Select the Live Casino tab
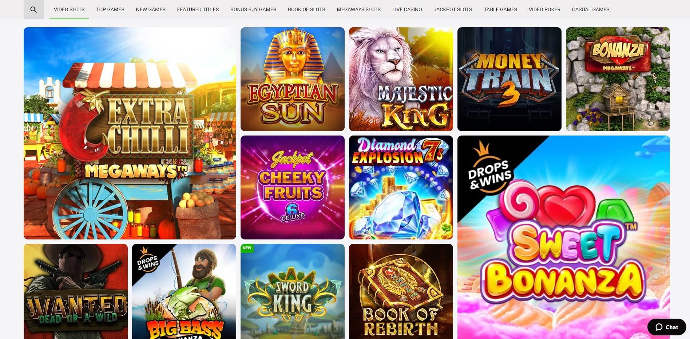690x339 pixels. (407, 9)
